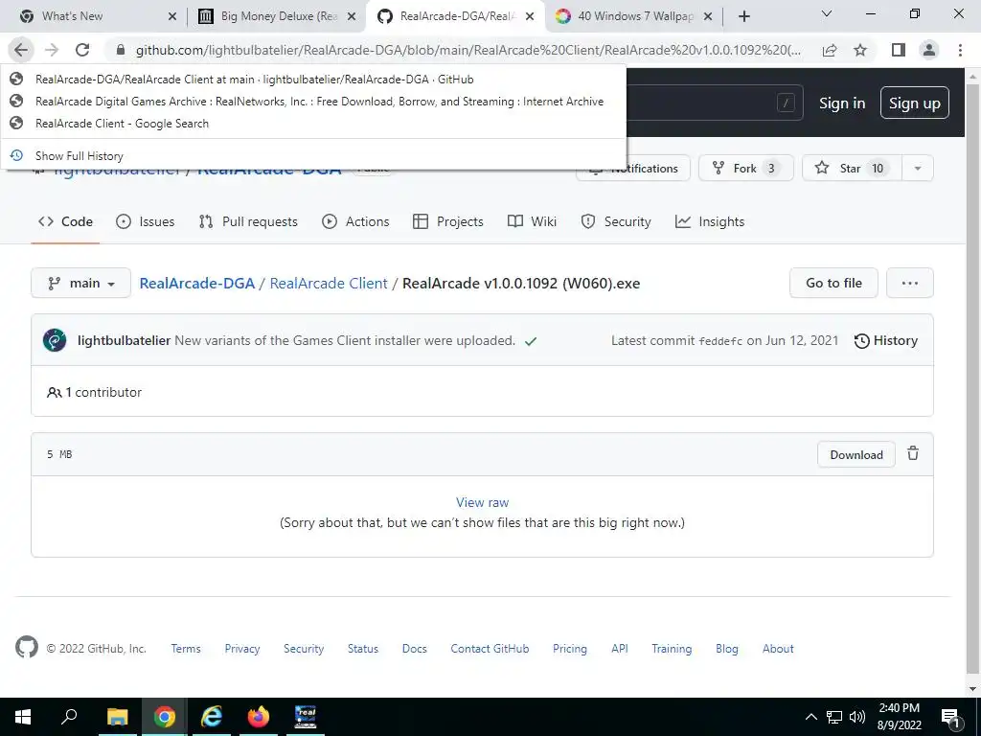Open Firefox from the taskbar
The width and height of the screenshot is (981, 736).
[259, 717]
